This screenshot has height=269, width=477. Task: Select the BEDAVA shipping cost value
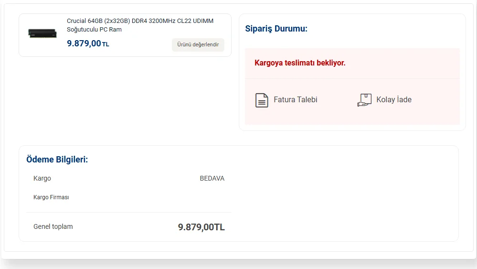coord(212,178)
